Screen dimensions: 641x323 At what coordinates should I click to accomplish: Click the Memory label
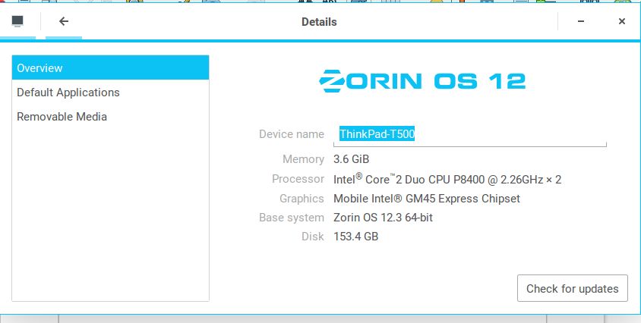[303, 159]
